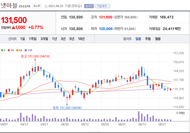
Task: Click the stock code 251270
Action: pos(24,6)
